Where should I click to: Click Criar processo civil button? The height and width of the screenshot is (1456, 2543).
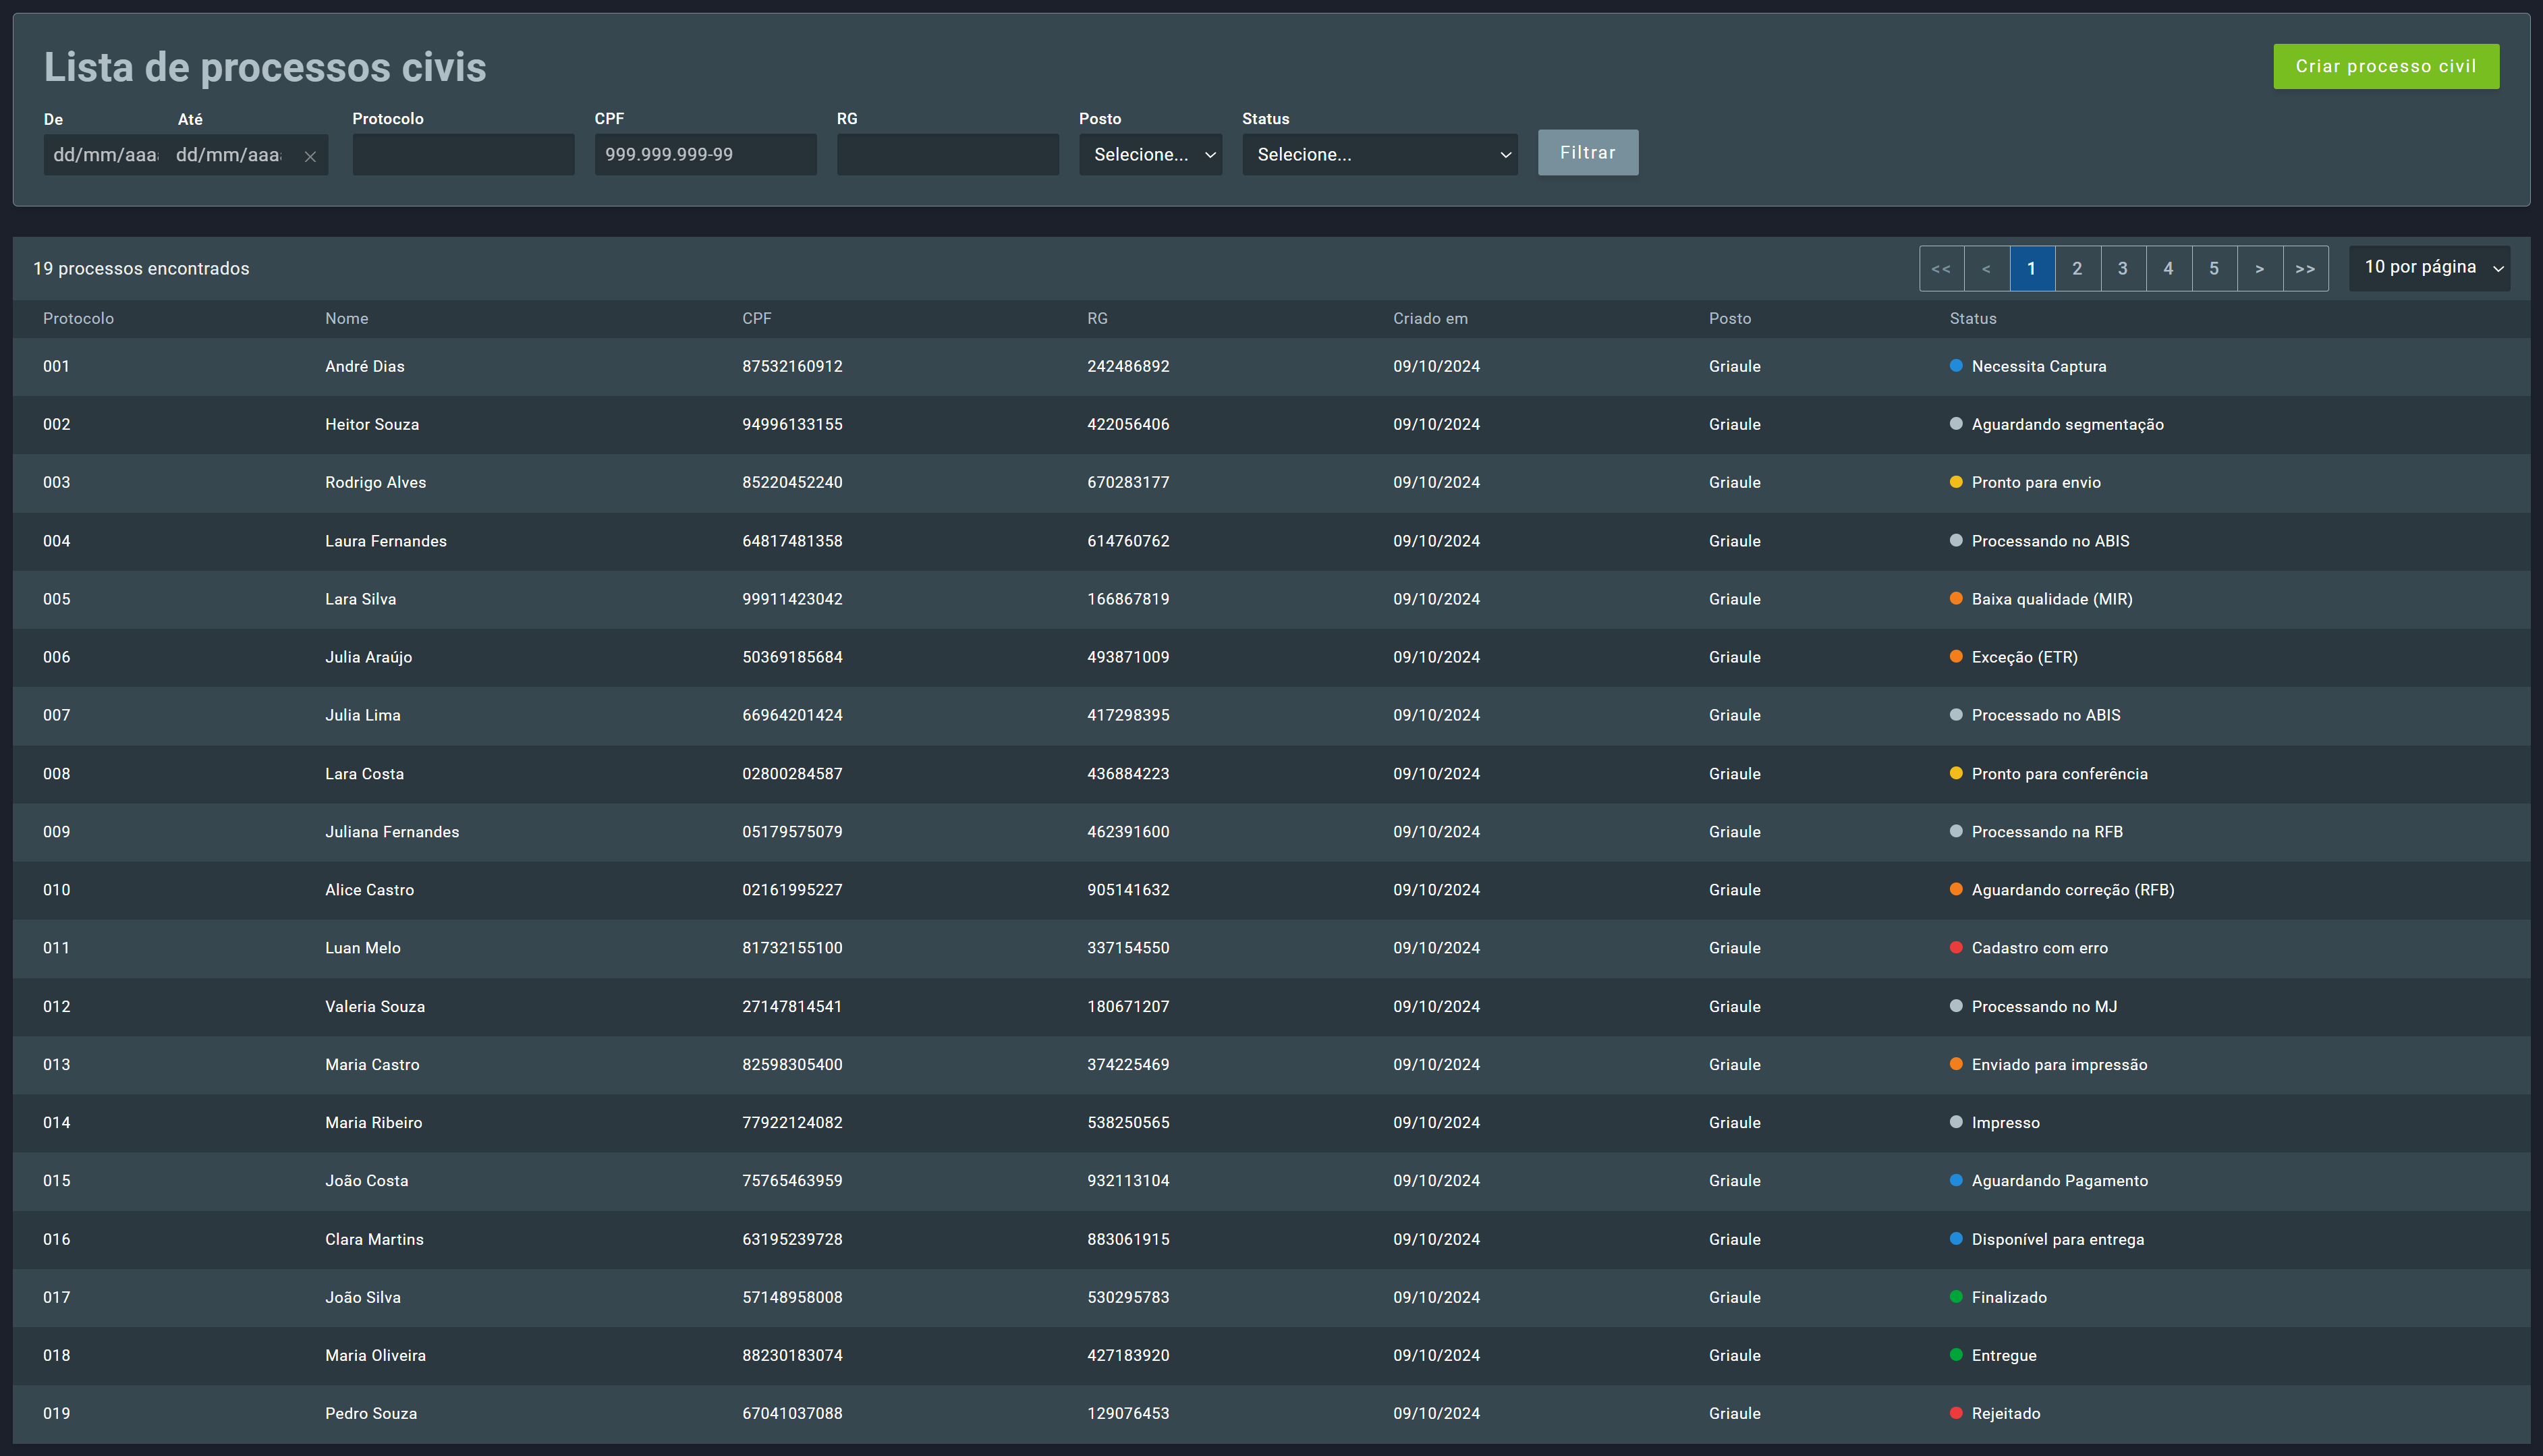tap(2385, 67)
